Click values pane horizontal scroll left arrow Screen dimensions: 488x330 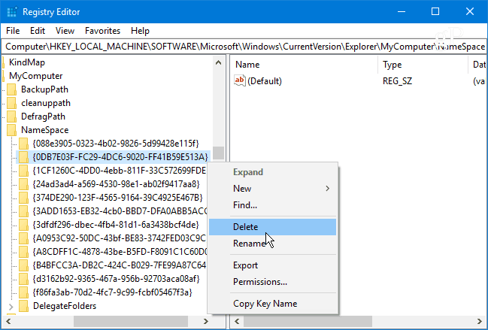(237, 321)
